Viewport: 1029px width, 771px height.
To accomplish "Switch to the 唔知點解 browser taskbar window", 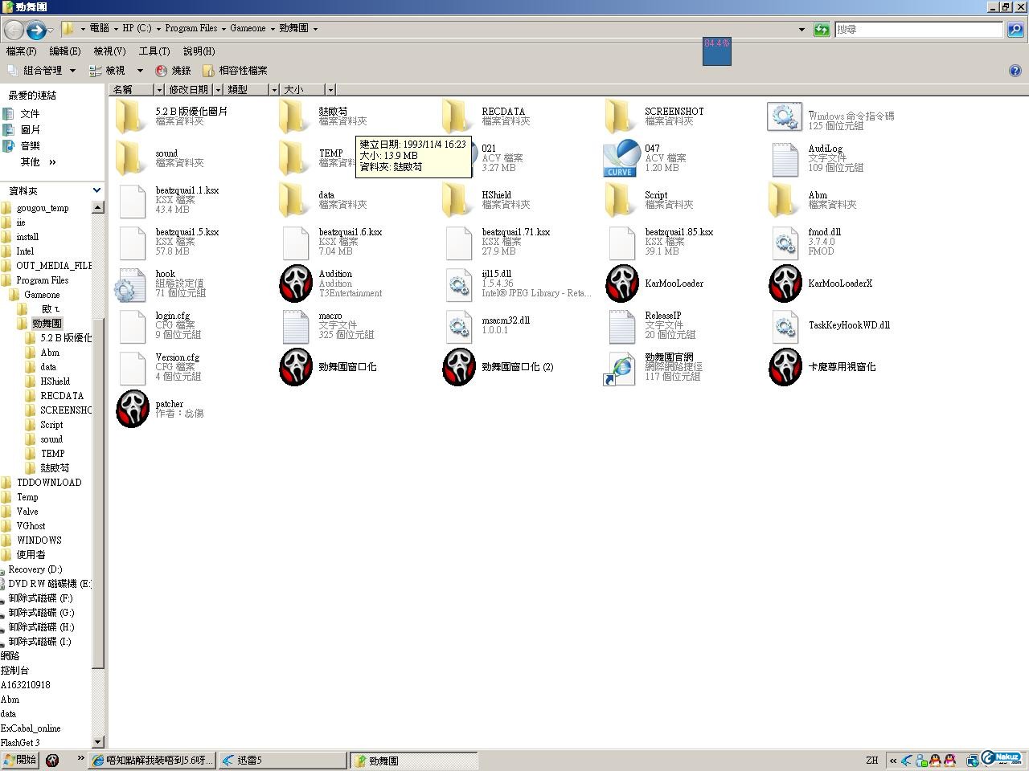I will tap(153, 760).
